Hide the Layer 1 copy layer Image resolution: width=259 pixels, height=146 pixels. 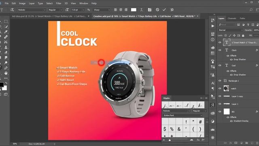(220, 96)
